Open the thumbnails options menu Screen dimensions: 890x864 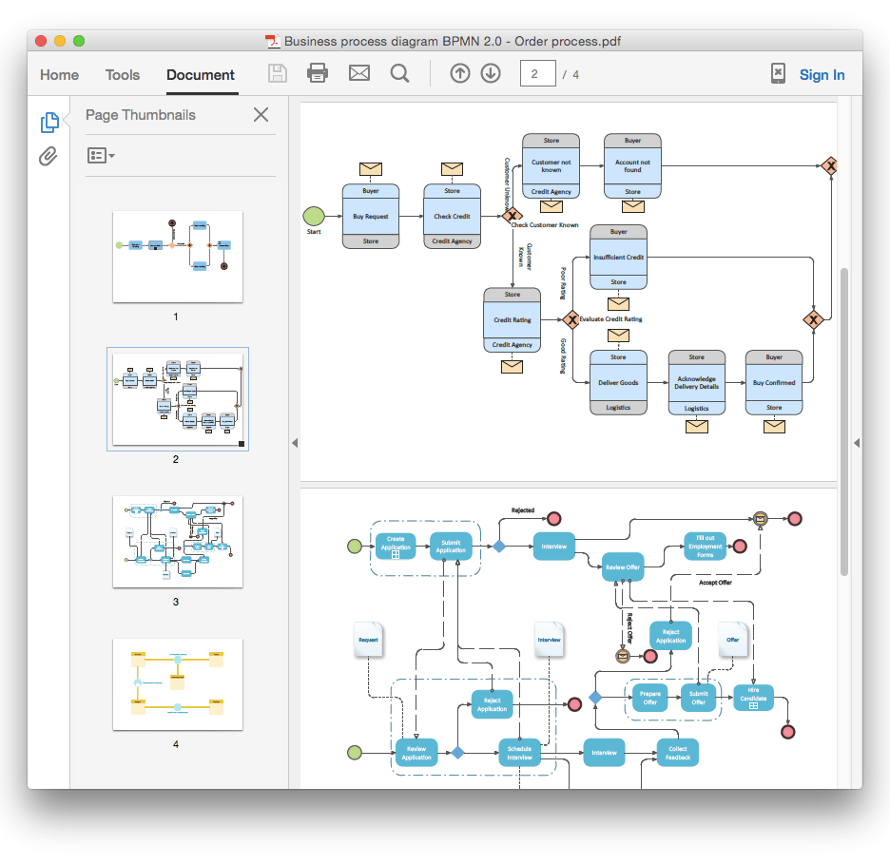[101, 154]
